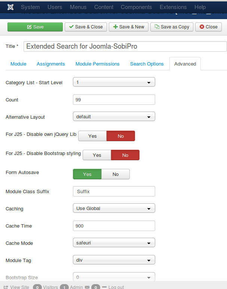Viewport: 227px width, 289px height.
Task: Set Disable own jQuery Lib to No
Action: coord(121,136)
